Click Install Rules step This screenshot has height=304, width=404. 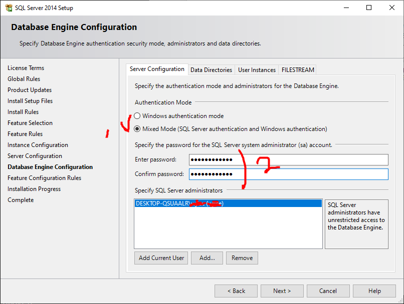click(x=23, y=112)
